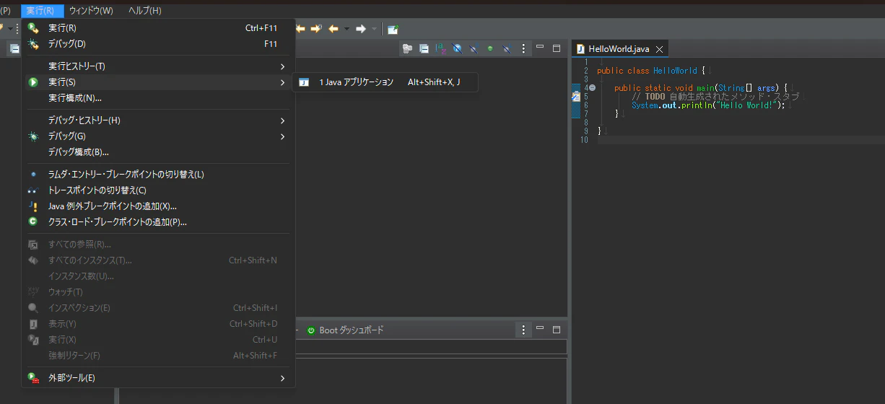Go forward with the white right arrow

coord(361,29)
